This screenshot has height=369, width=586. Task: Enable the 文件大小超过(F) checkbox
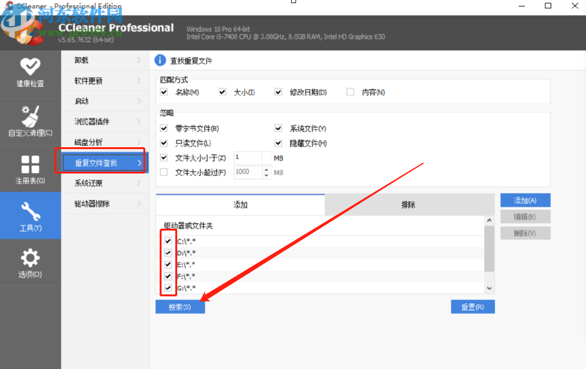pos(163,172)
